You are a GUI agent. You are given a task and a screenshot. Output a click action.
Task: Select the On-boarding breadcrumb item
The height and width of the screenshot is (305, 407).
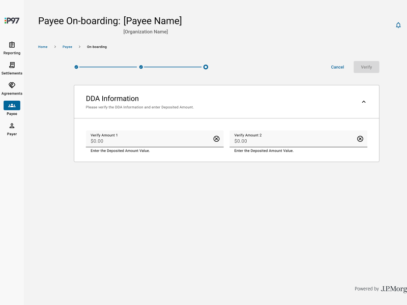(x=96, y=46)
